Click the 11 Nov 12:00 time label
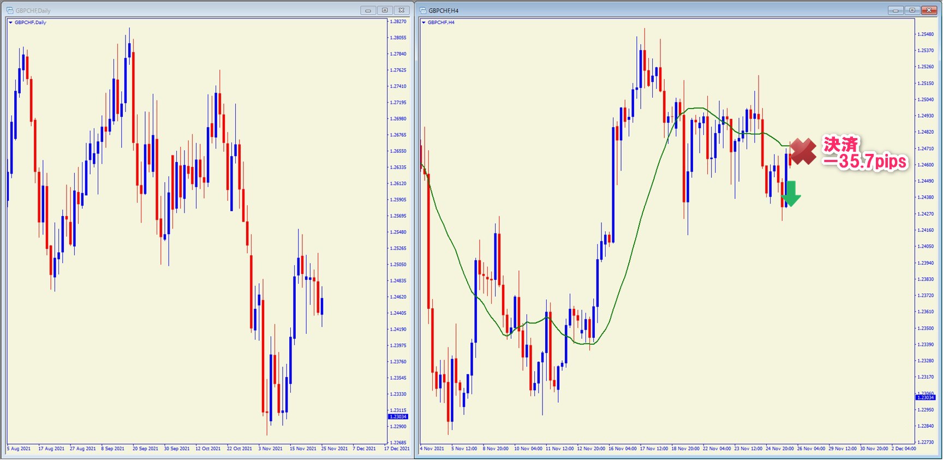This screenshot has width=943, height=460. tap(559, 449)
